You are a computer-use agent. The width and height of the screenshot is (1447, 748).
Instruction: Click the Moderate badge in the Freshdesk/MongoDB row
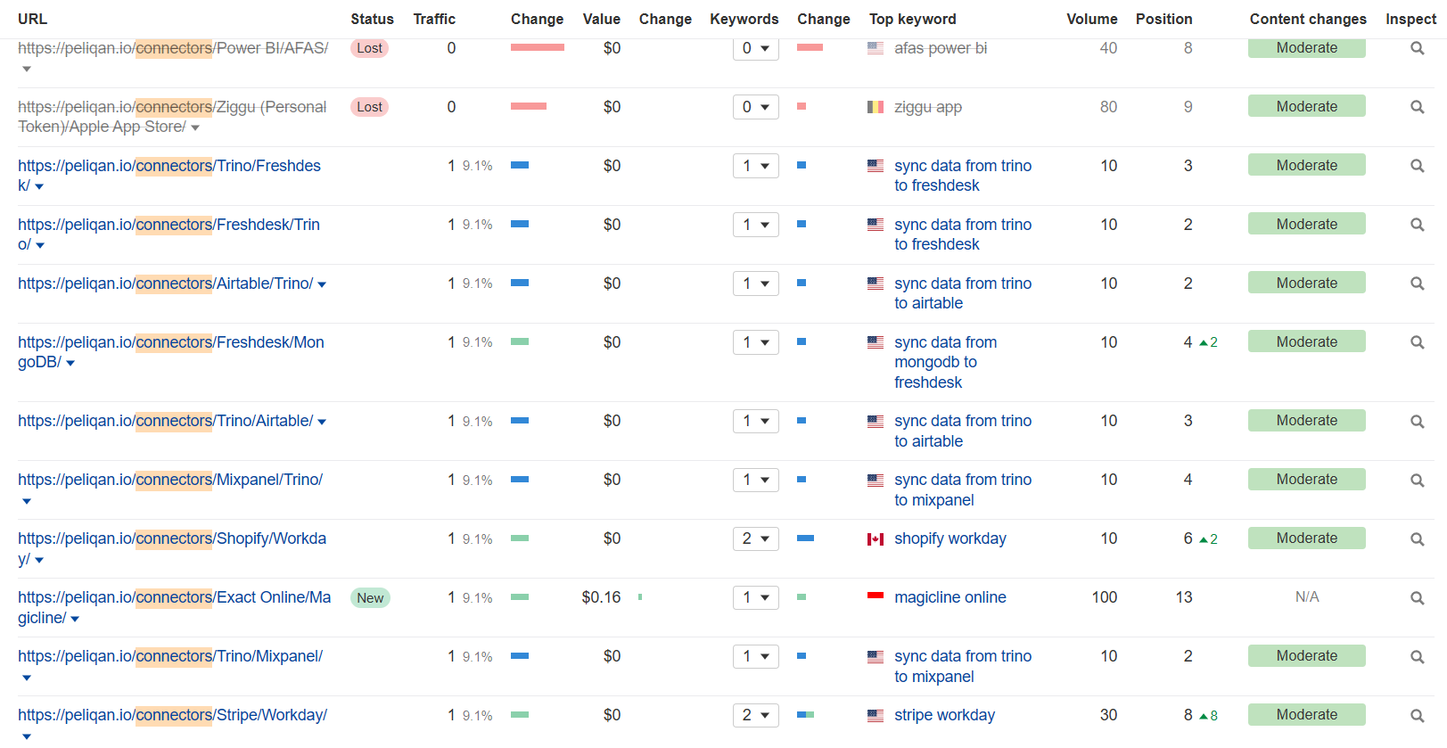click(x=1307, y=342)
